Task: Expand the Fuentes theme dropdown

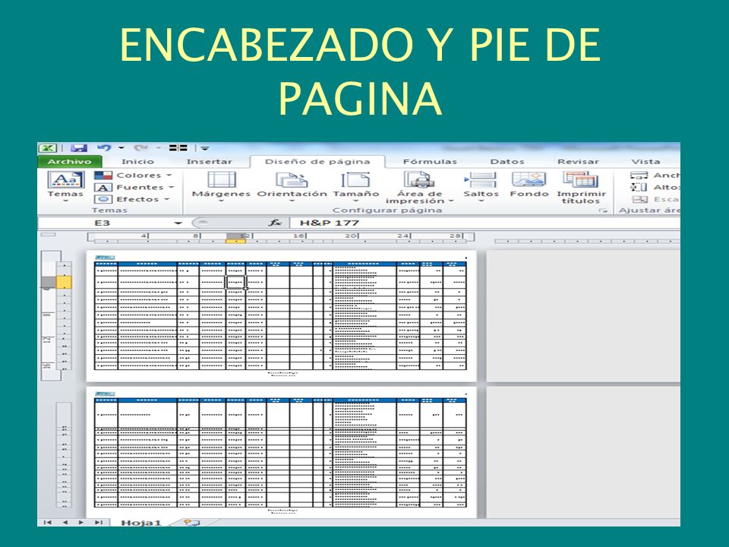Action: point(134,188)
